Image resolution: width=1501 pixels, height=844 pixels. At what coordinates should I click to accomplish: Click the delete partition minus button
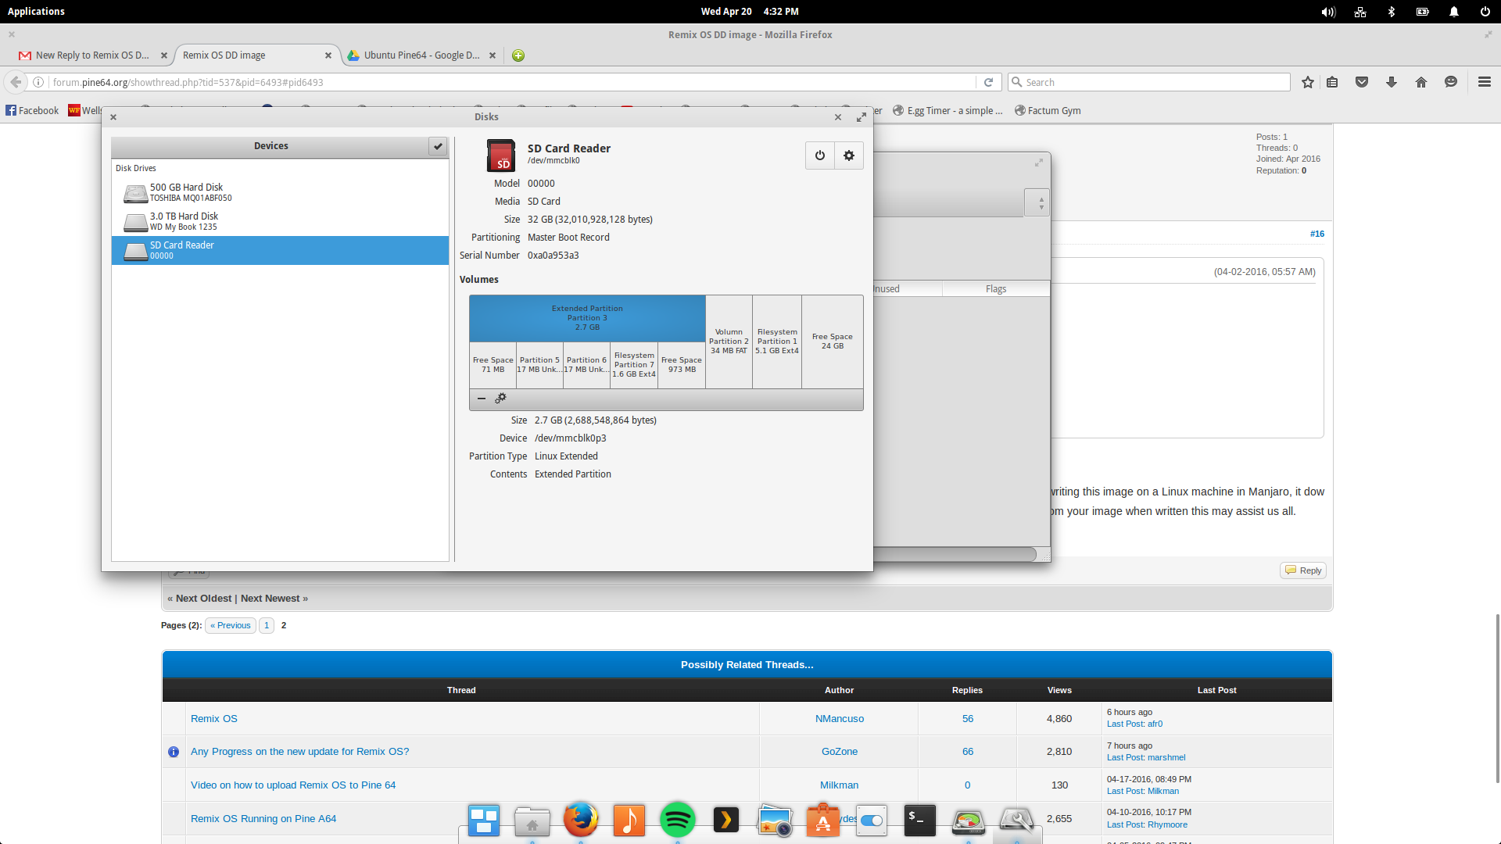coord(482,399)
